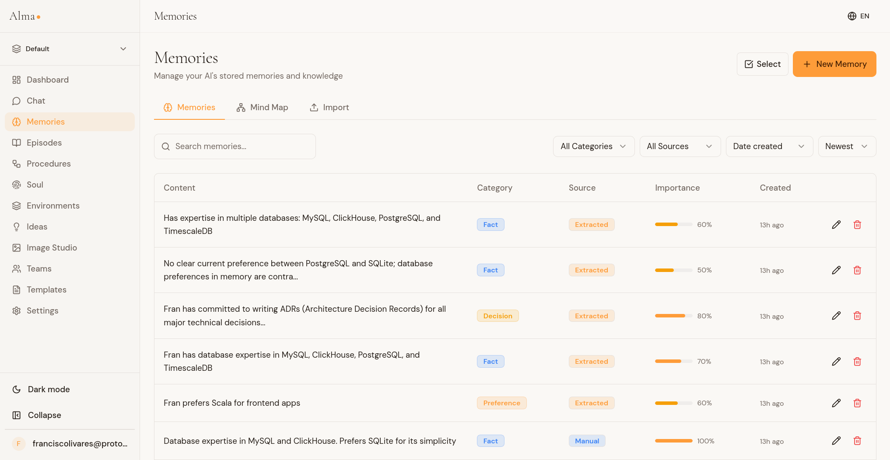Viewport: 890px width, 460px height.
Task: Open the Date created sort dropdown
Action: tap(769, 146)
